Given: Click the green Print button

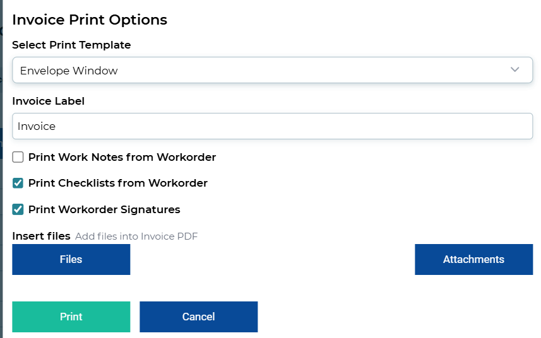Looking at the screenshot, I should click(71, 317).
